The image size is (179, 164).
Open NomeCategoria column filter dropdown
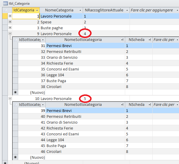(x=80, y=10)
